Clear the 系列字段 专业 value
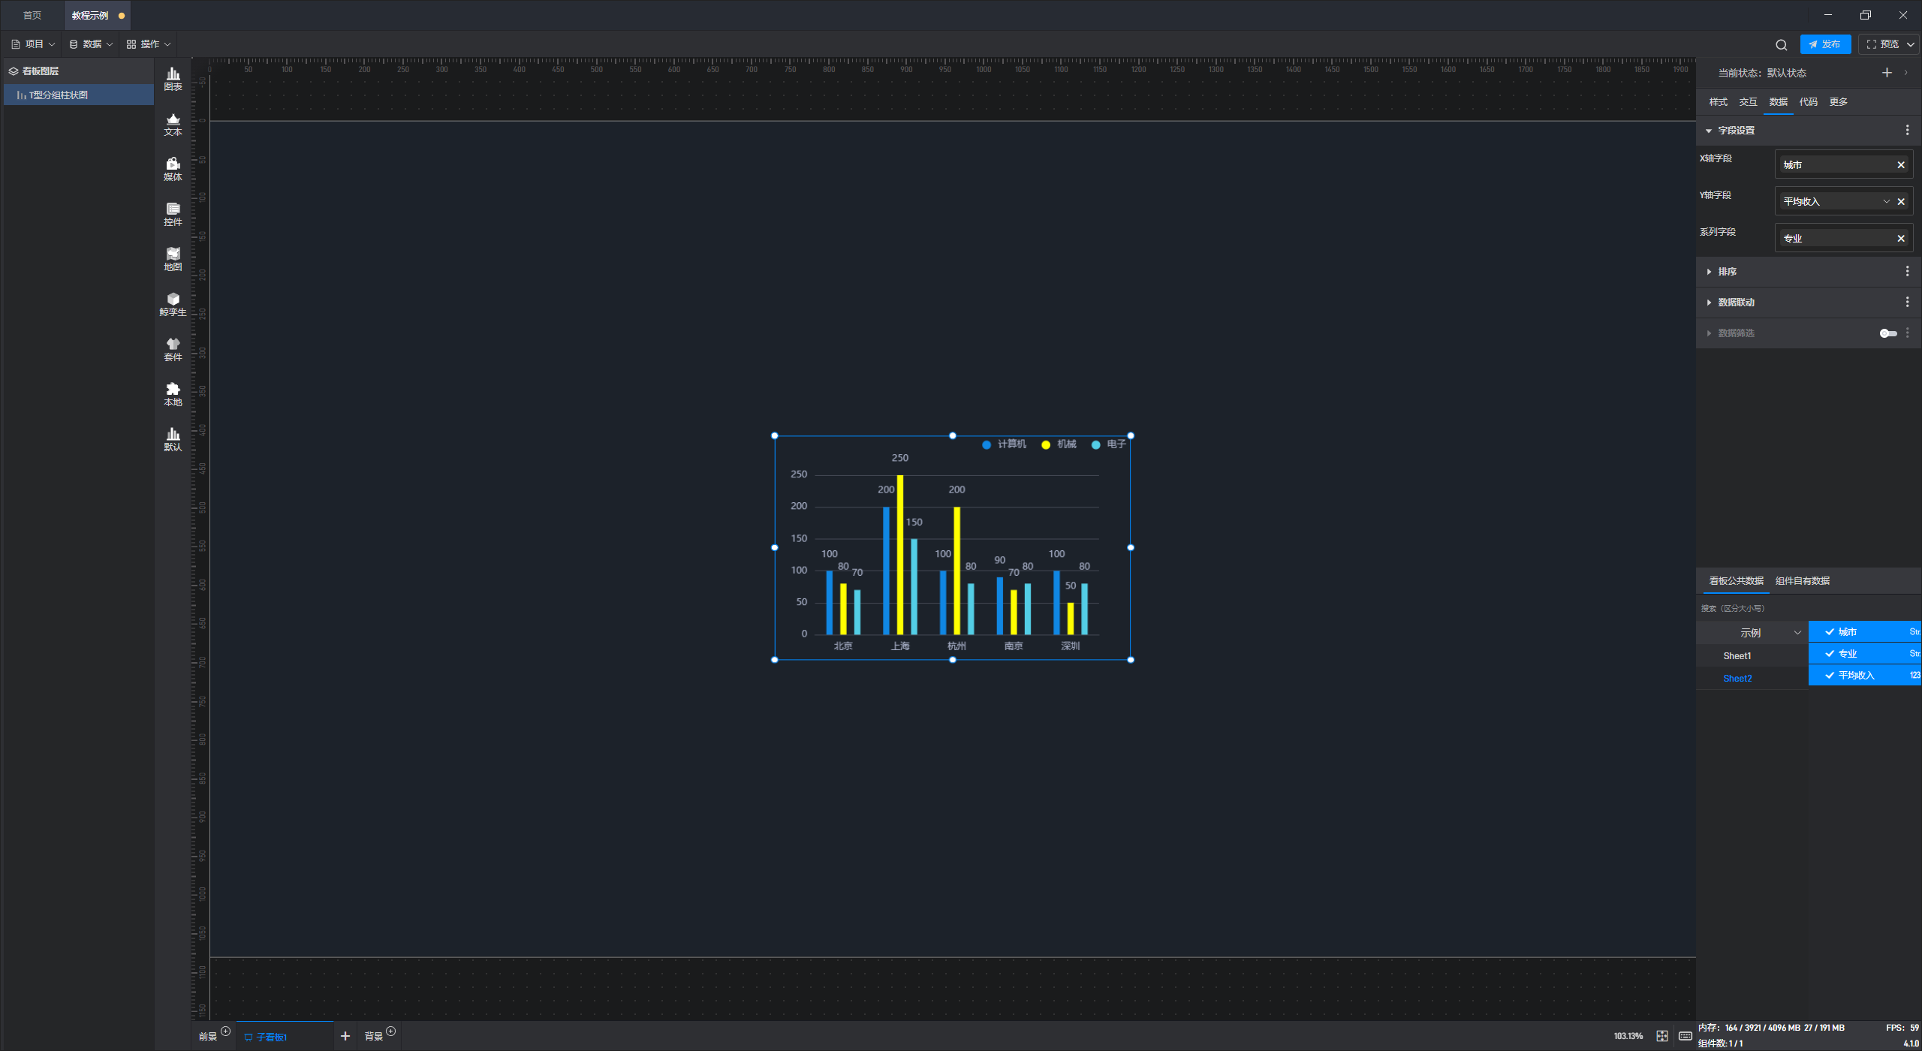Screen dimensions: 1922x1051 (x=1901, y=239)
